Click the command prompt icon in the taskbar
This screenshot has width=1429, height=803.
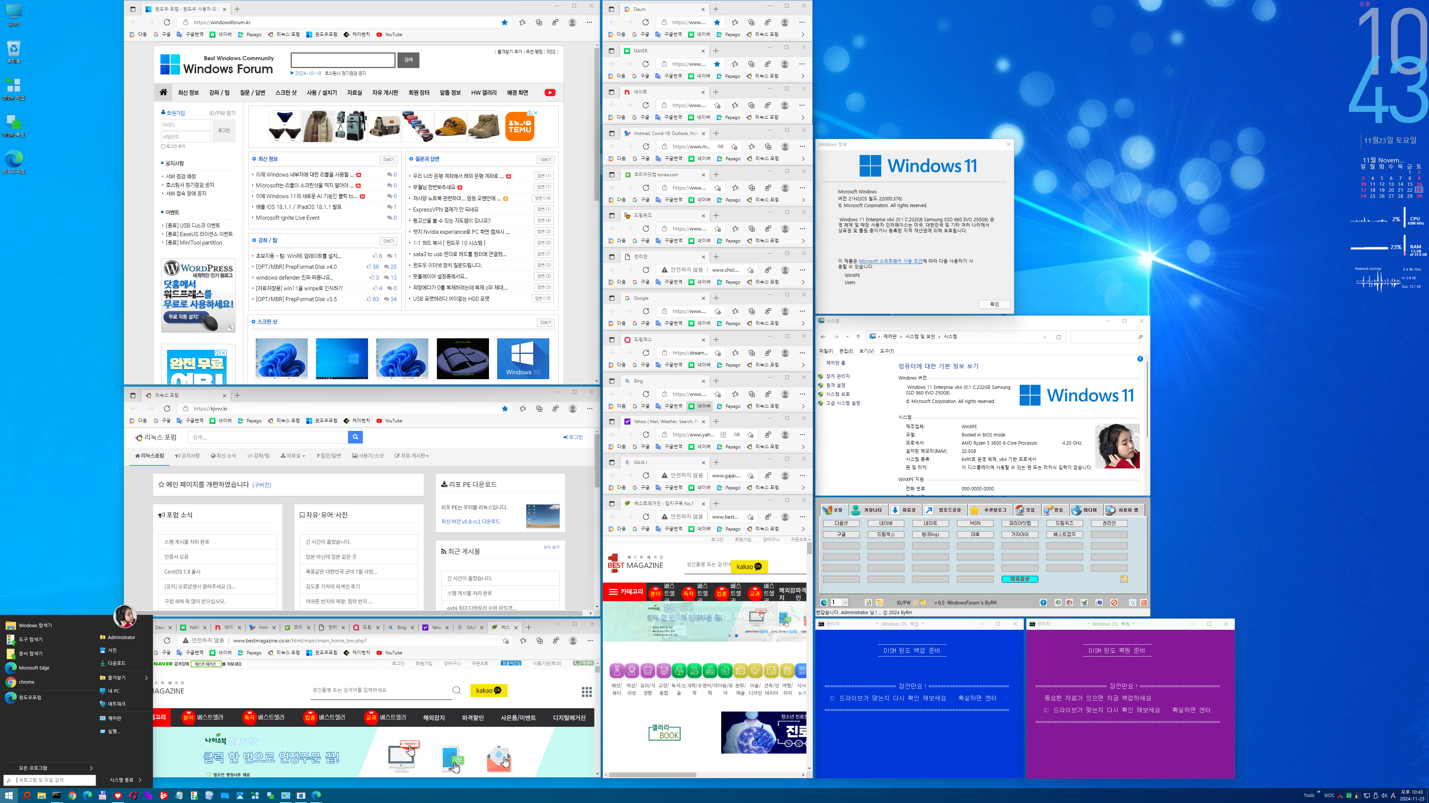57,795
